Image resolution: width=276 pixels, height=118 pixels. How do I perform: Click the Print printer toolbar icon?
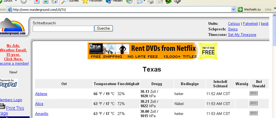tap(151, 1)
